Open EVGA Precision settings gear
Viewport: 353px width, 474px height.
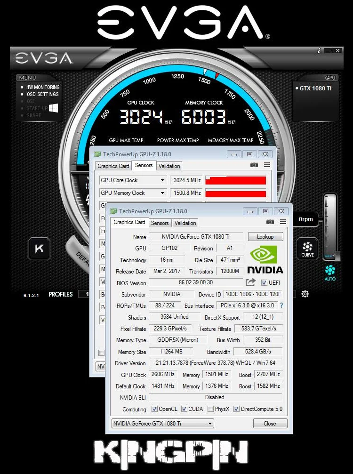click(305, 294)
